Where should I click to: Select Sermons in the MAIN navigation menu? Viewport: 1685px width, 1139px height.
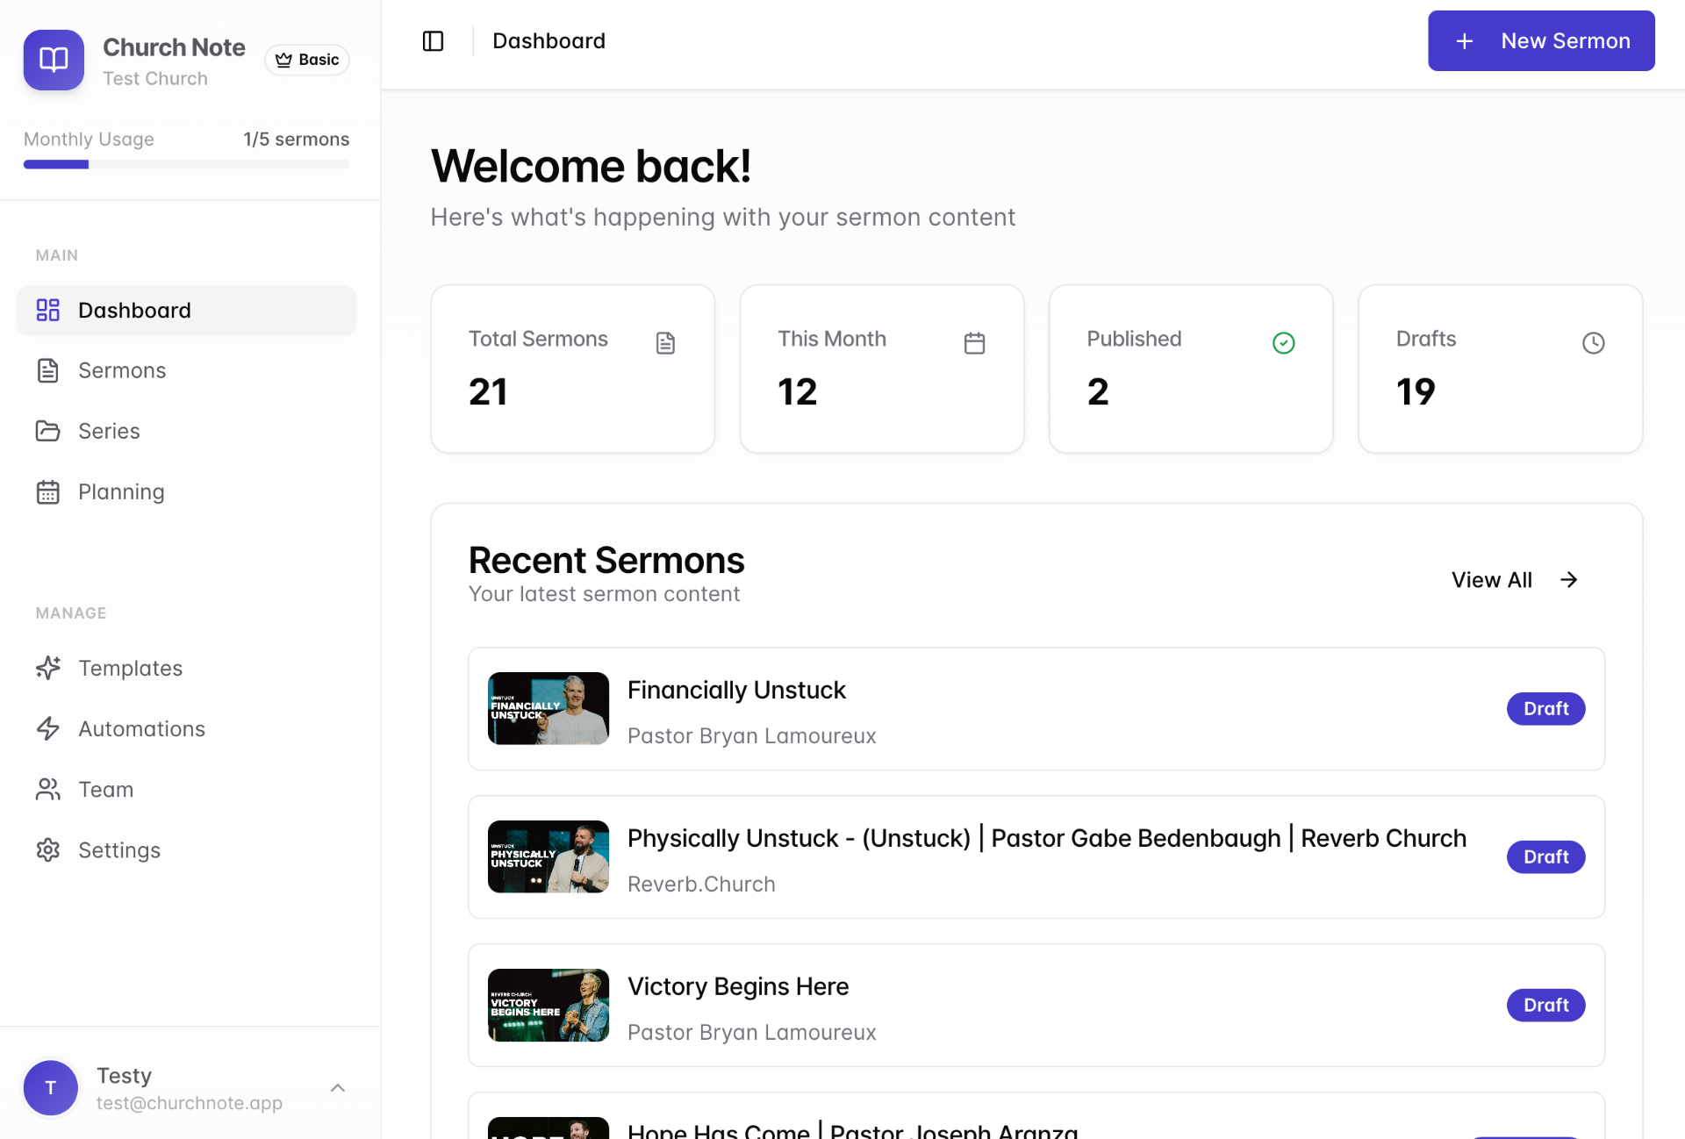(x=122, y=370)
